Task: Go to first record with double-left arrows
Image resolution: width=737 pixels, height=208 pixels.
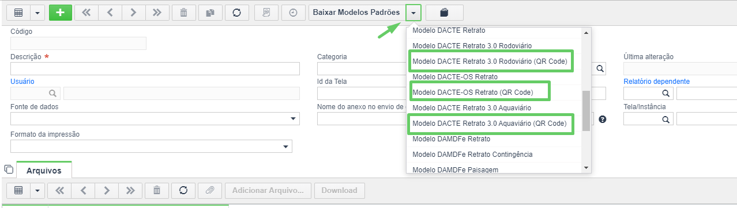Action: coord(87,12)
